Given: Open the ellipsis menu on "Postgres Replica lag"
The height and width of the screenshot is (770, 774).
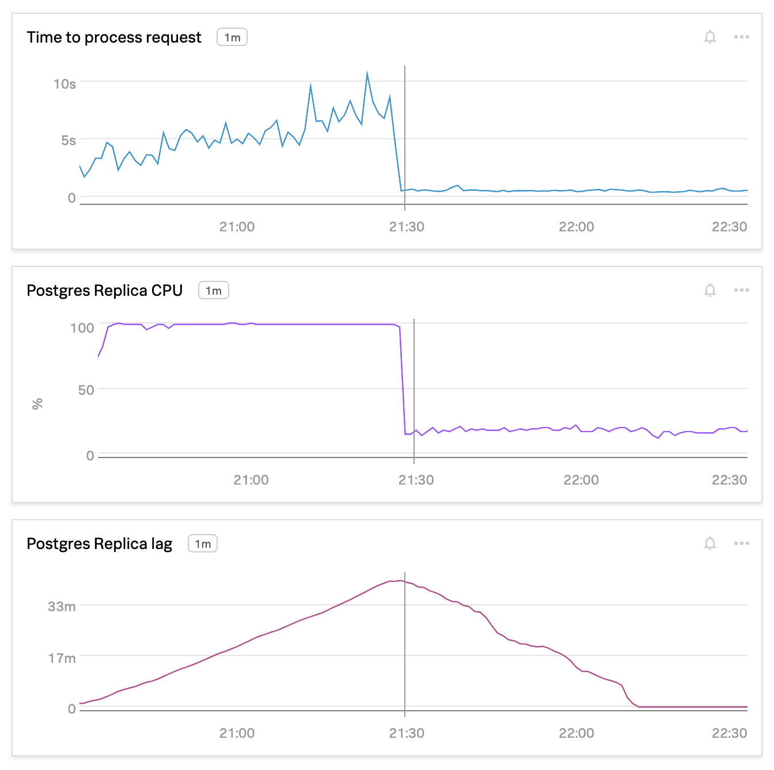Looking at the screenshot, I should pyautogui.click(x=742, y=543).
